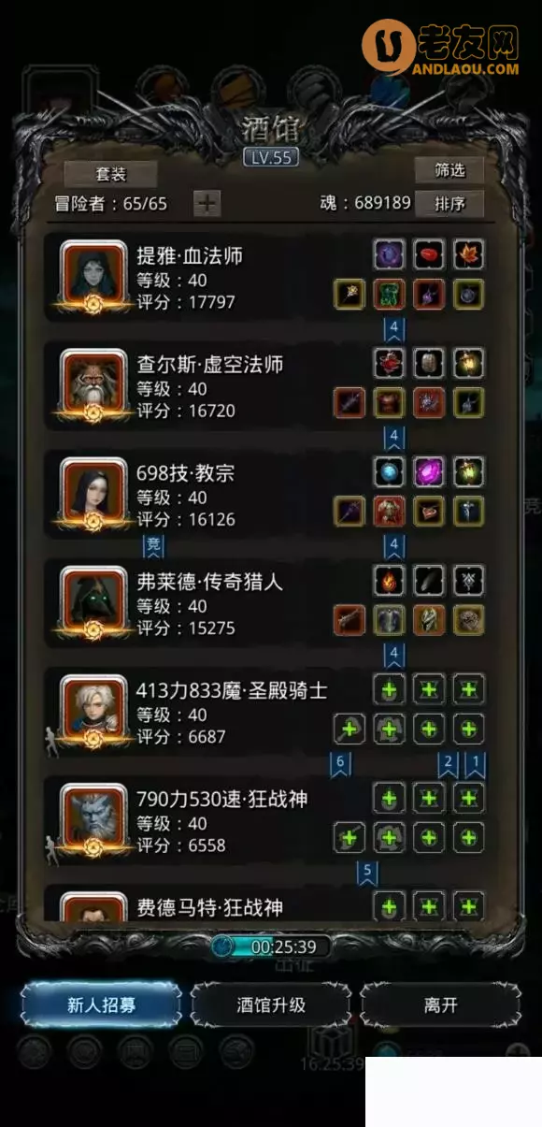Click the 00:25:39 countdown timer
The width and height of the screenshot is (542, 1127).
(271, 946)
